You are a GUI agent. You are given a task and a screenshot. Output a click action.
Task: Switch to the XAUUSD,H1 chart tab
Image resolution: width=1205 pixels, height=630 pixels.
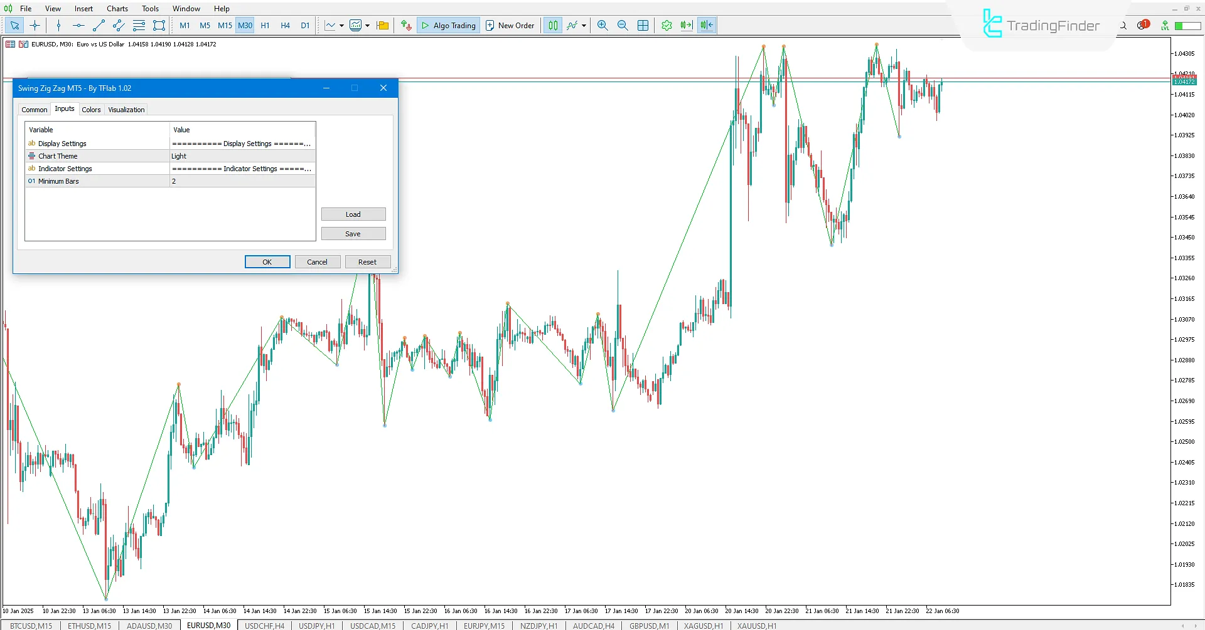coord(756,625)
